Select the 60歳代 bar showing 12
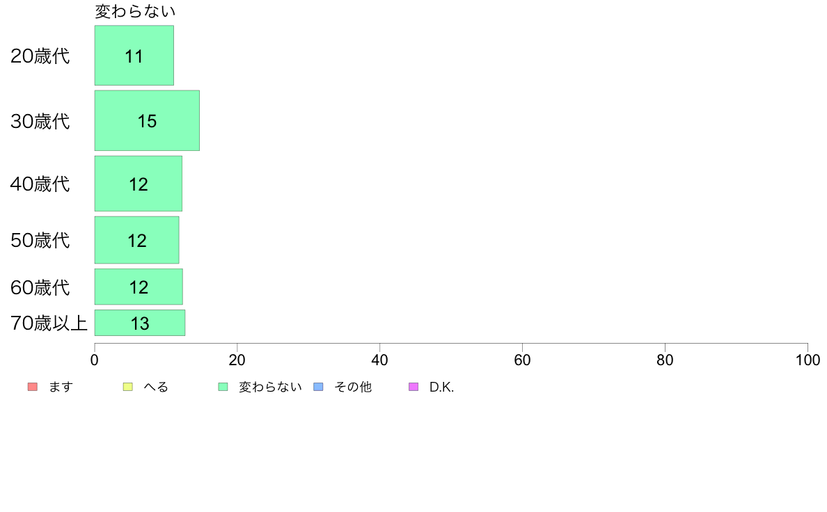Viewport: 827px width, 512px height. click(x=139, y=287)
